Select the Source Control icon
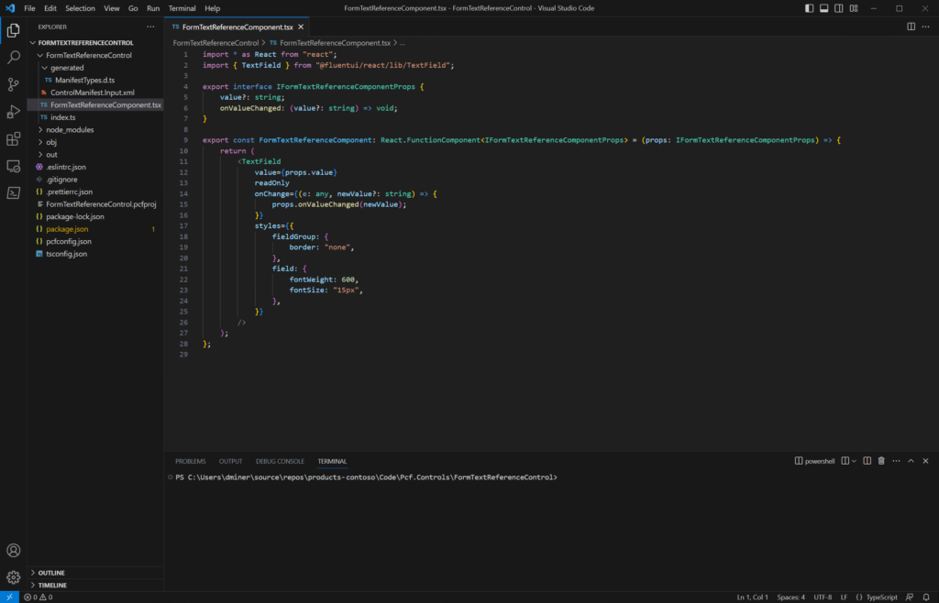The image size is (939, 603). pyautogui.click(x=13, y=83)
